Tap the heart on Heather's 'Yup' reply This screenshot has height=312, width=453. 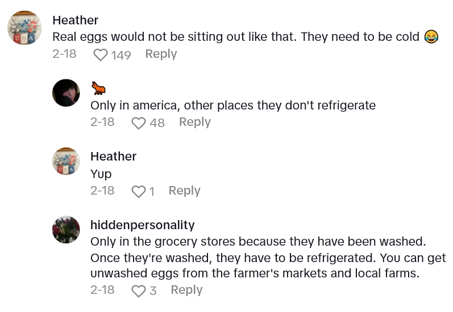point(139,192)
